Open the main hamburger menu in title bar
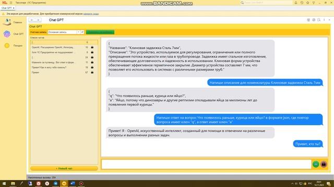Image resolution: width=334 pixels, height=187 pixels. [x=11, y=3]
